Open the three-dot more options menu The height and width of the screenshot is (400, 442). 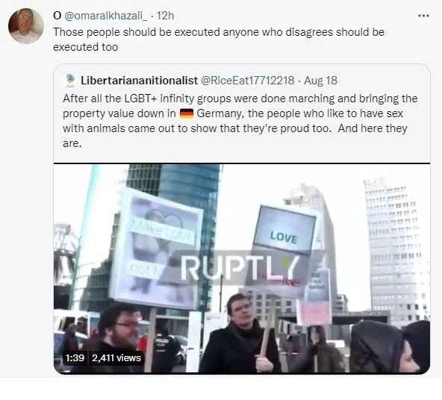tap(423, 16)
